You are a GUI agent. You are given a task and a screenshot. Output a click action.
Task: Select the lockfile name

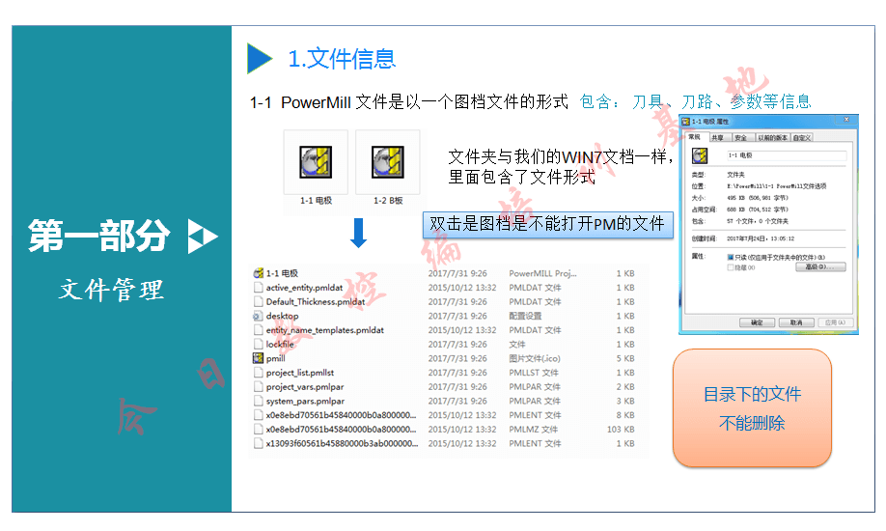[280, 344]
